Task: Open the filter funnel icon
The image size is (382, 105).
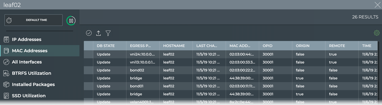Action: (108, 33)
